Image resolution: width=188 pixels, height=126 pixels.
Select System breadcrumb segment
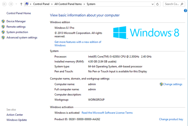[x=91, y=4]
